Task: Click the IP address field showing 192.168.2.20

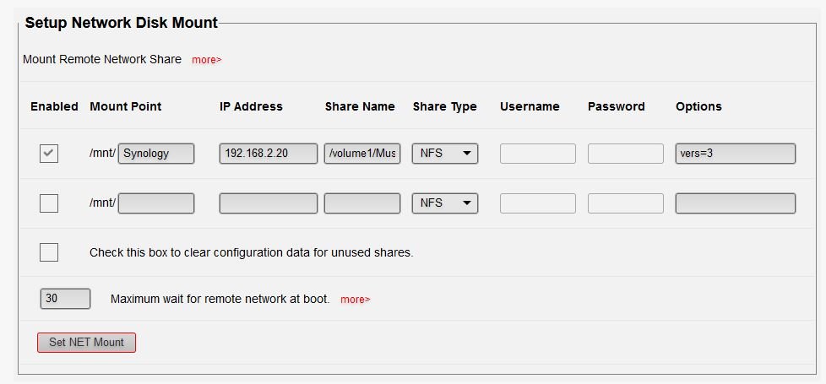Action: tap(268, 154)
